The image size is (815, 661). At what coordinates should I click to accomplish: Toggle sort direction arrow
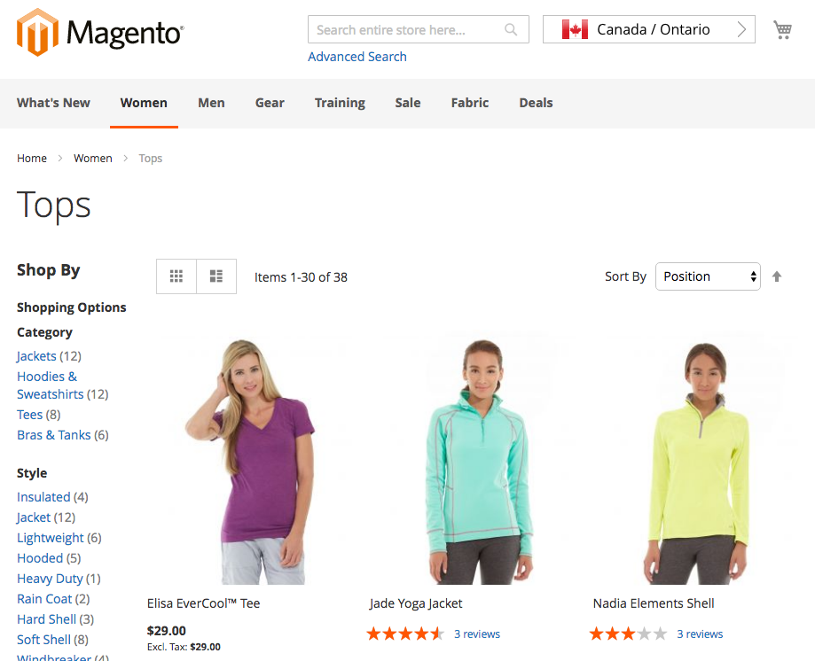(777, 276)
